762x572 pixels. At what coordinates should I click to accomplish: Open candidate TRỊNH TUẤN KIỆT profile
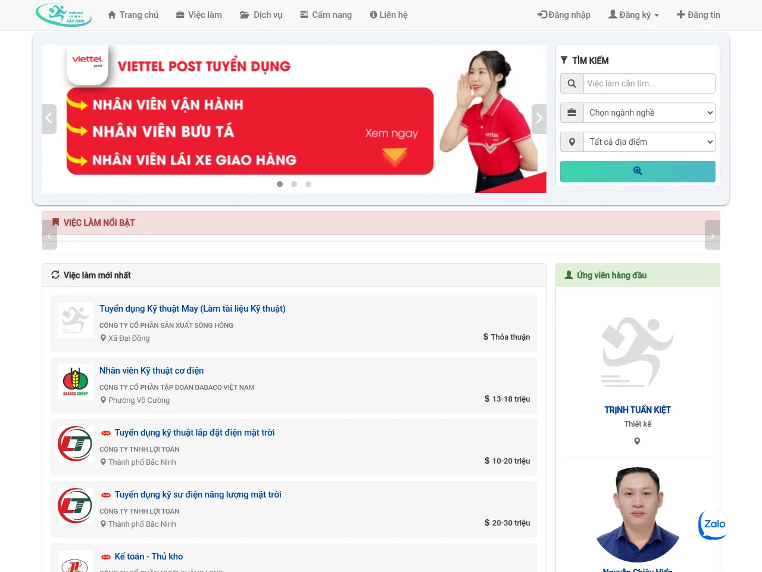point(638,410)
